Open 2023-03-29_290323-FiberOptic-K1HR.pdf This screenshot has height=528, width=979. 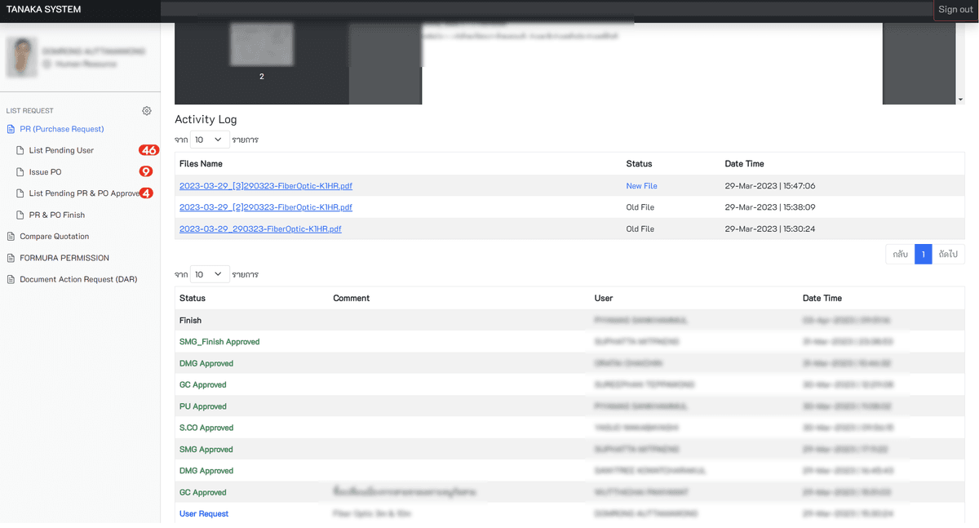(x=260, y=229)
